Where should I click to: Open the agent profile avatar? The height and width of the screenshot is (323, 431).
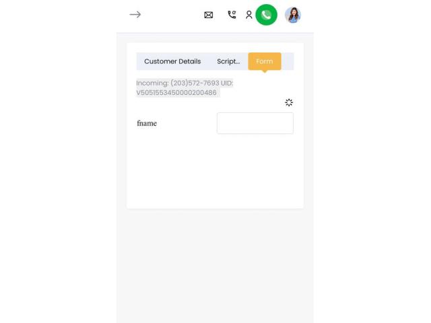293,15
